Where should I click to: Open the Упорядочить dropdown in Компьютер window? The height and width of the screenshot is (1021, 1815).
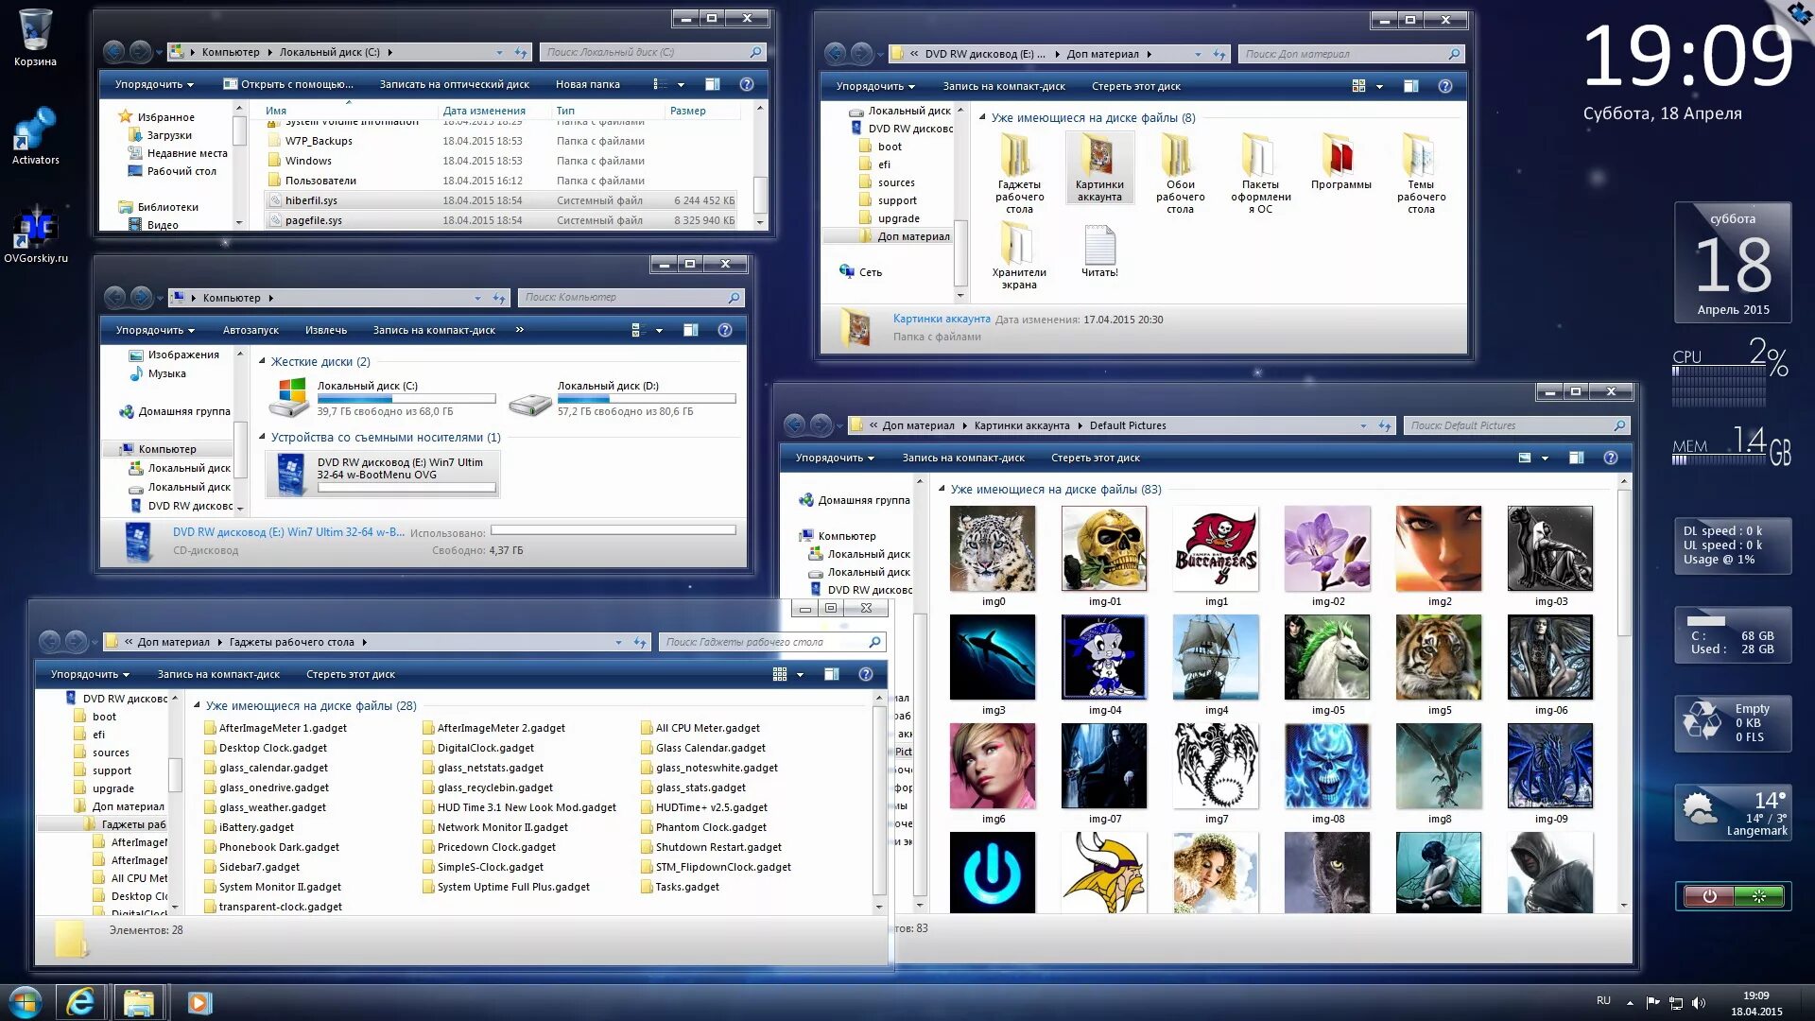point(155,330)
